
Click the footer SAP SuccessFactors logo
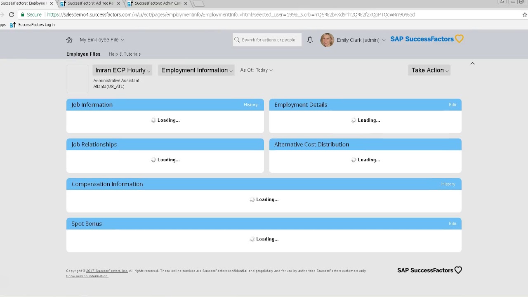click(x=429, y=270)
